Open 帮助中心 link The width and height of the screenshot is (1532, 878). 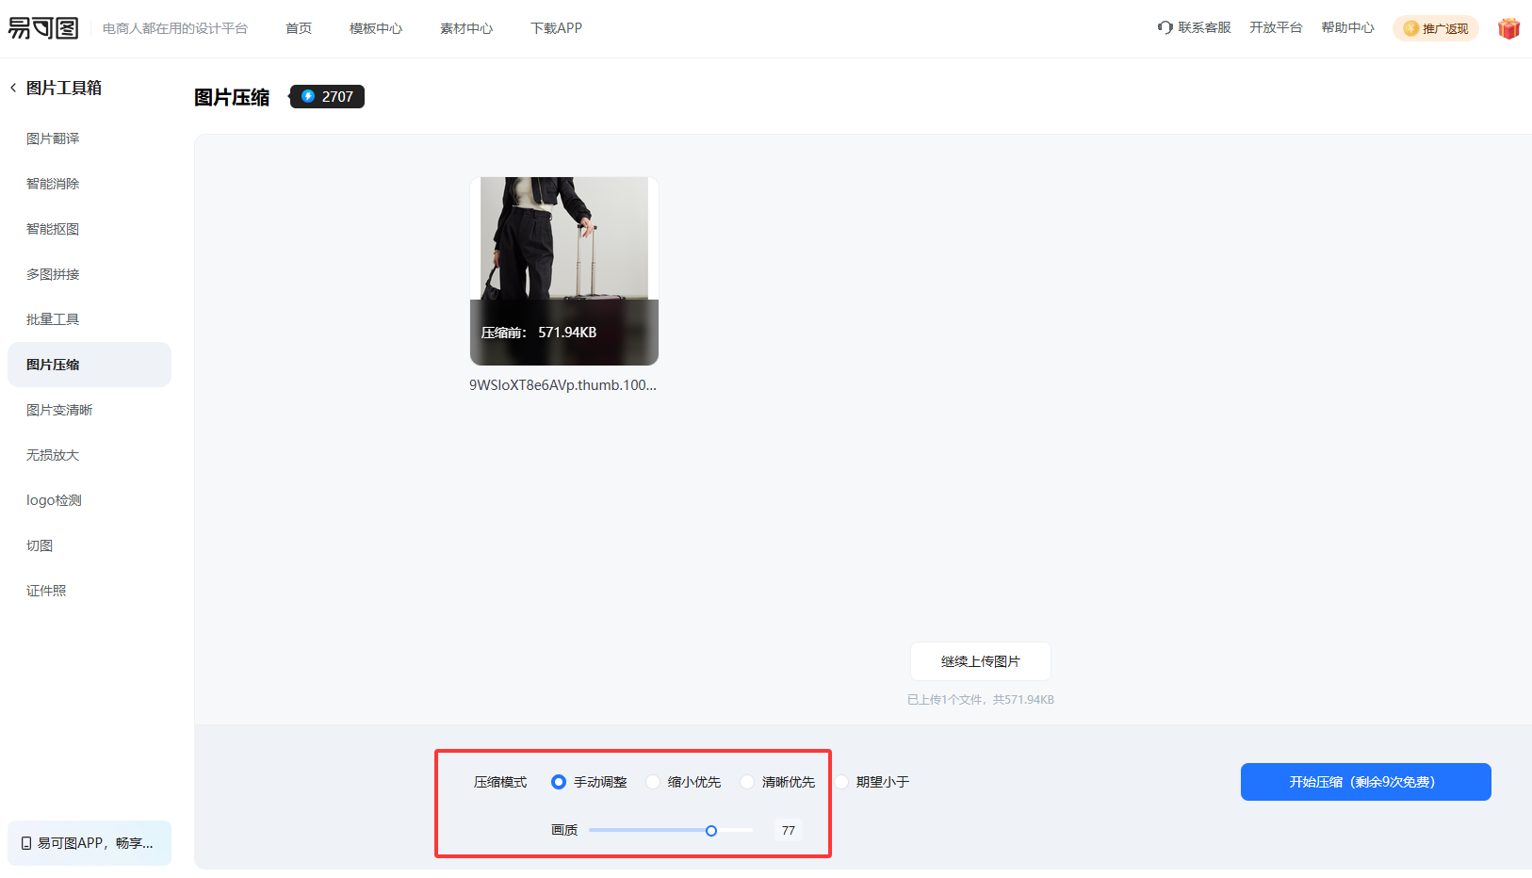coord(1347,28)
